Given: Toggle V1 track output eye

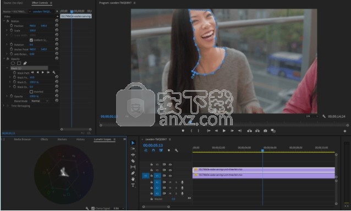Looking at the screenshot, I should [x=170, y=176].
